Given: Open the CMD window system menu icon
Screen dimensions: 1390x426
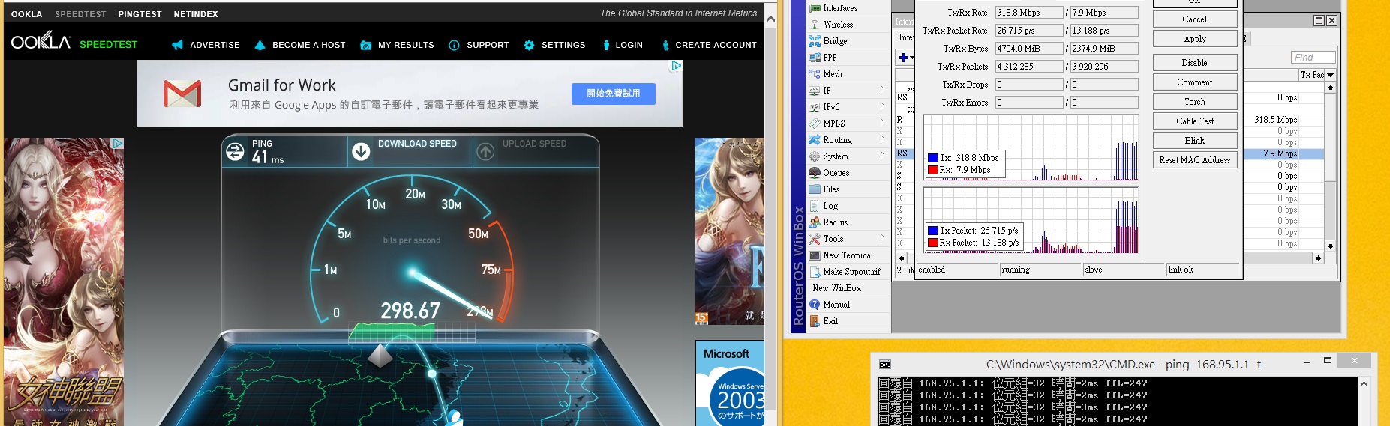Looking at the screenshot, I should point(885,365).
